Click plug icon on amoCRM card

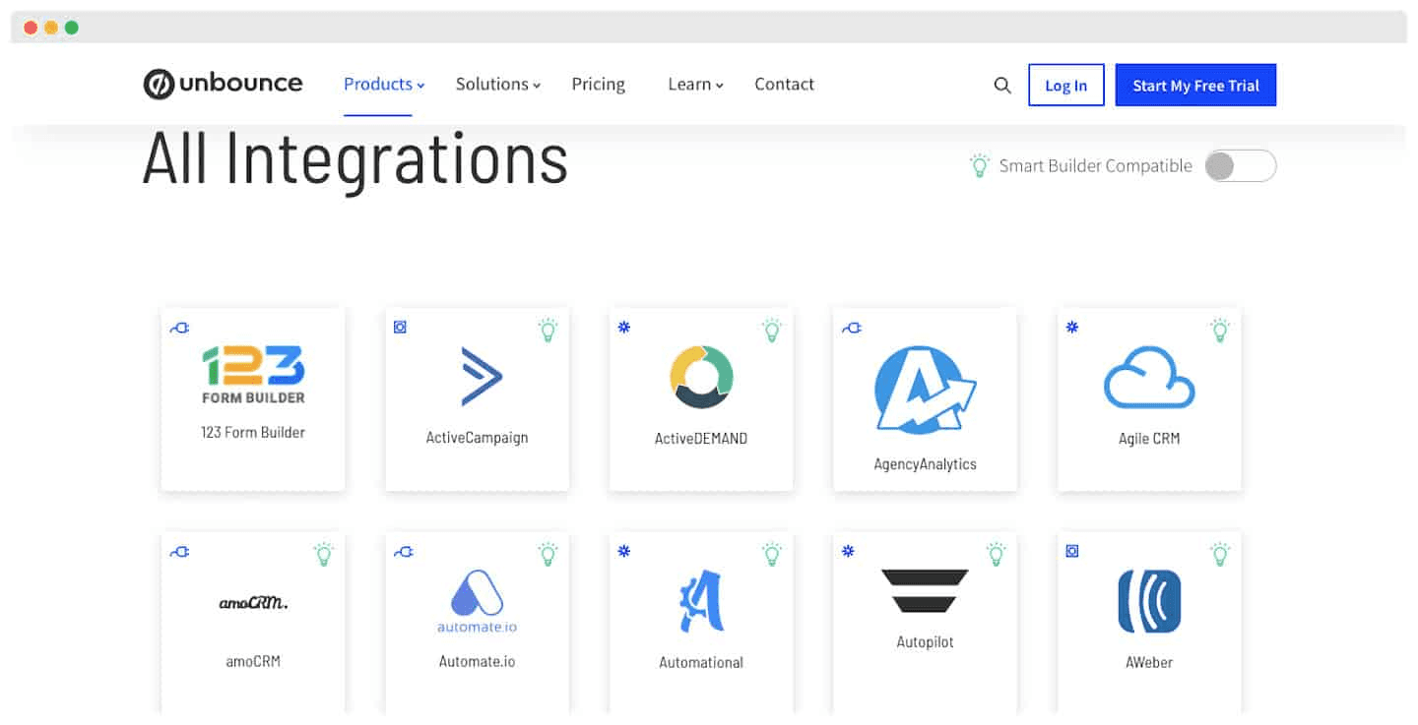[x=179, y=552]
